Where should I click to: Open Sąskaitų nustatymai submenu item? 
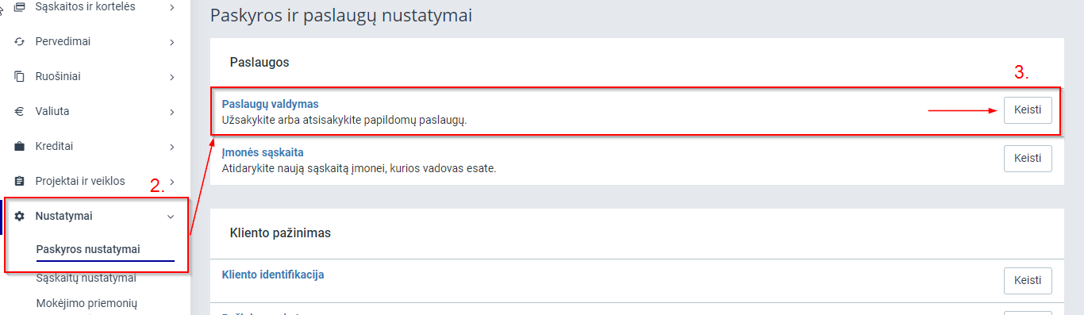coord(86,278)
